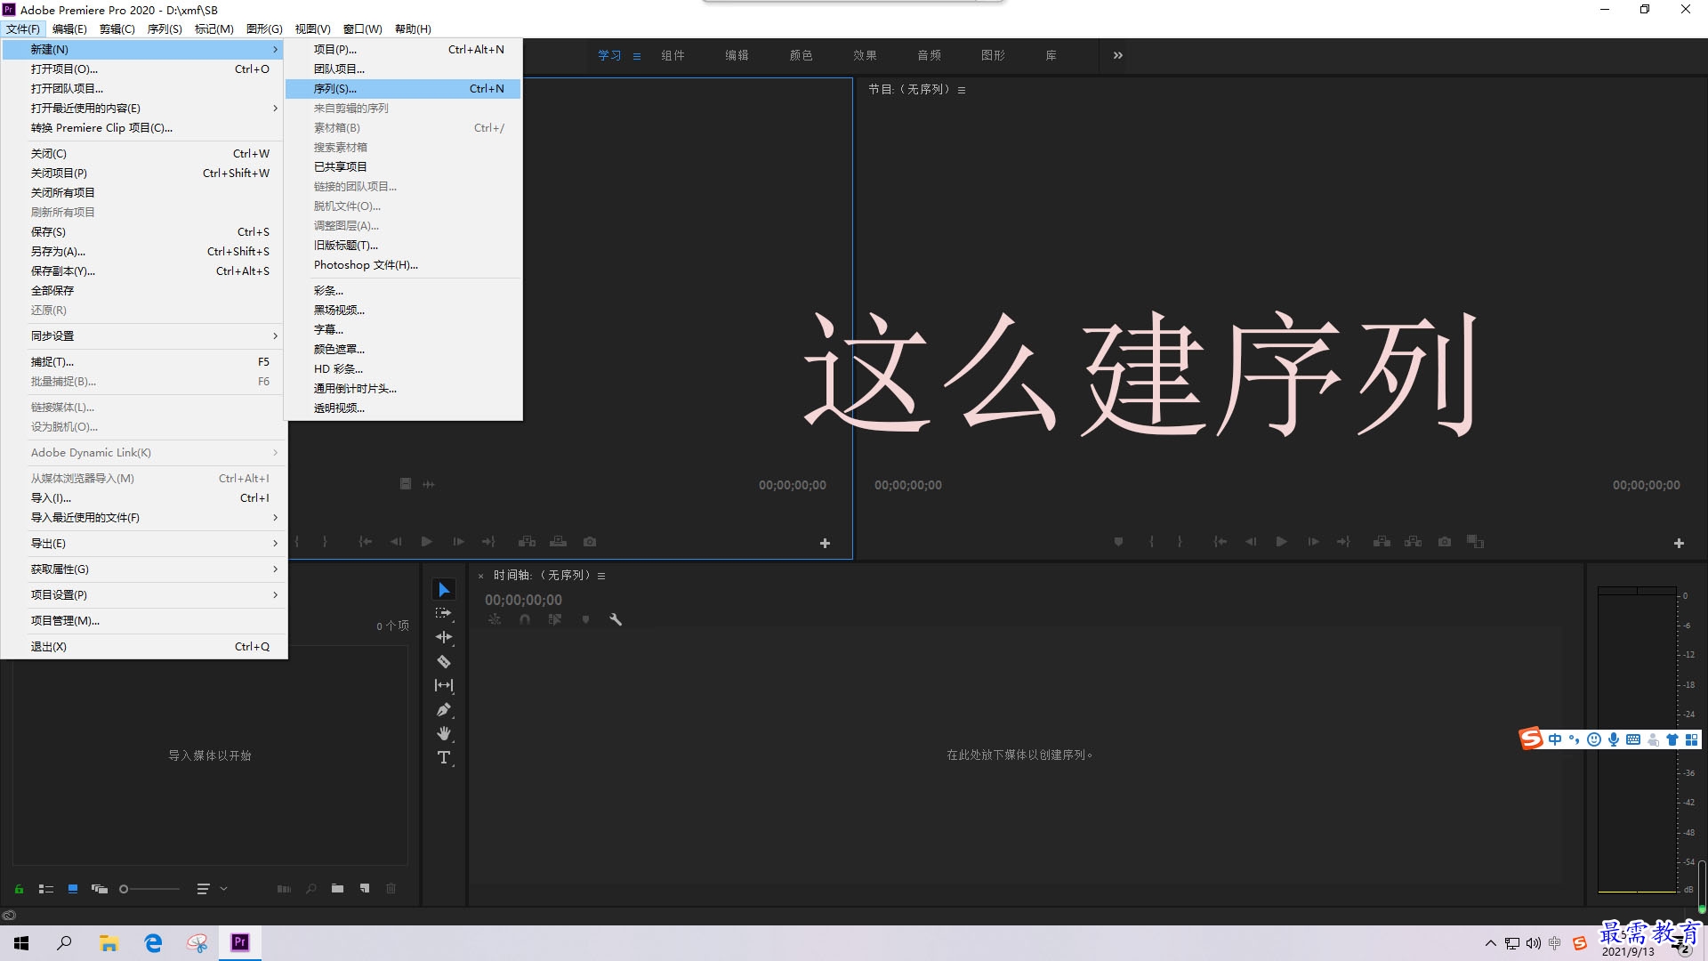Open Edit menu in menu bar
Viewport: 1708px width, 961px height.
pos(69,28)
